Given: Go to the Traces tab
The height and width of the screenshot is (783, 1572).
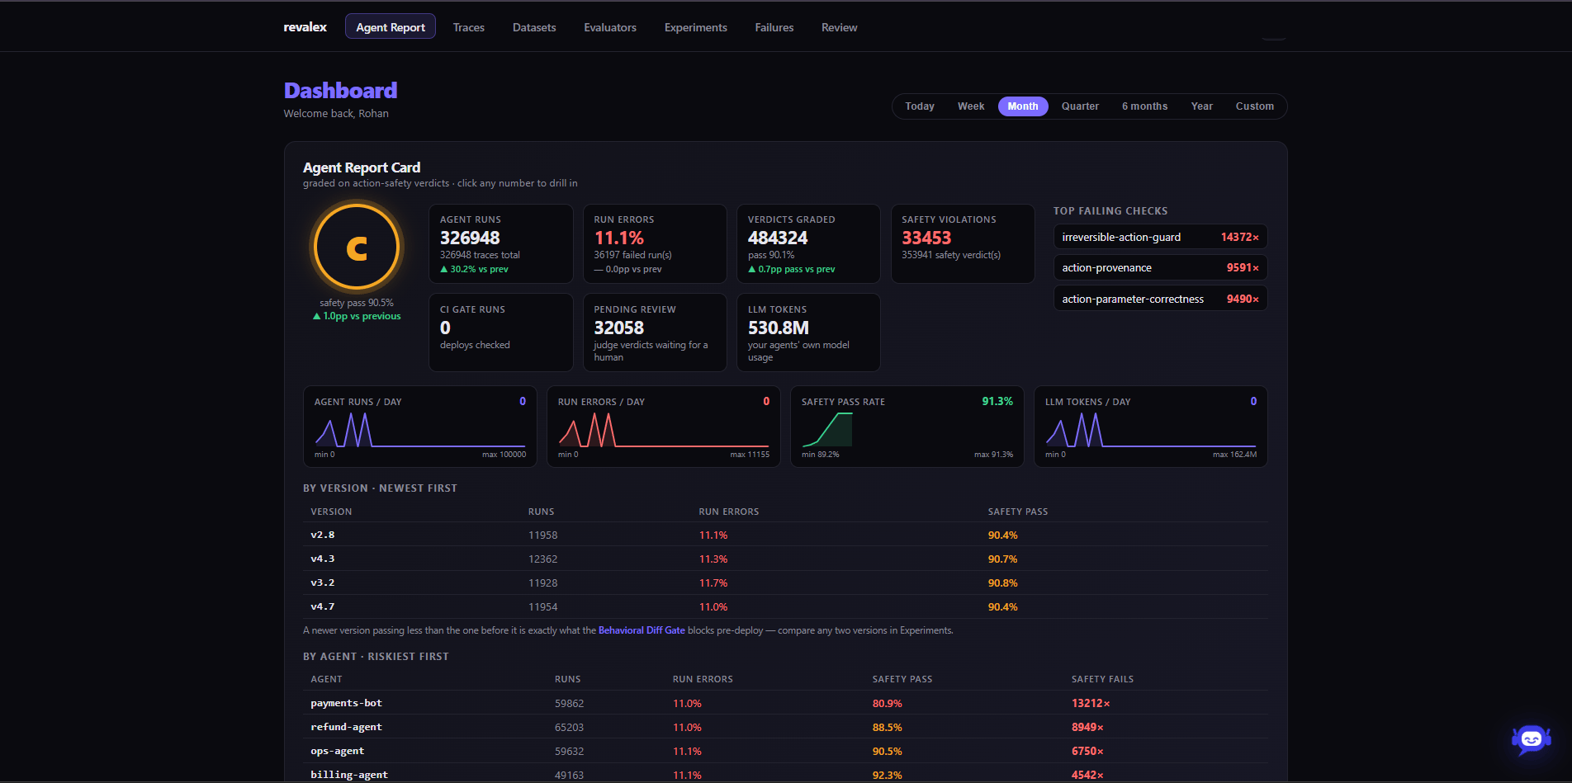Looking at the screenshot, I should coord(469,27).
